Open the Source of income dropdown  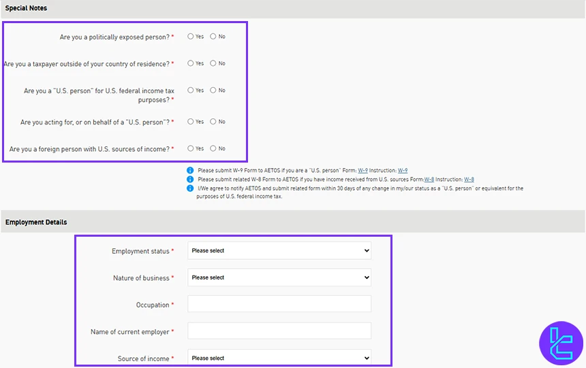pos(279,358)
